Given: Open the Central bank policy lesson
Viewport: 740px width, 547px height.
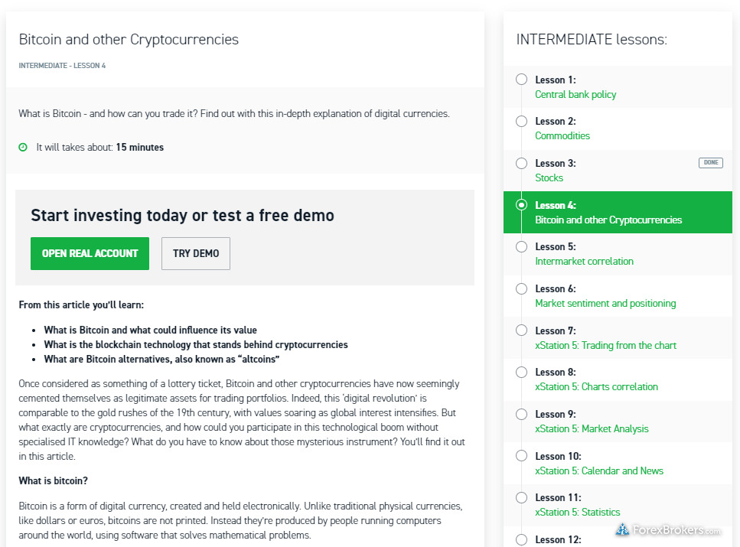Looking at the screenshot, I should click(x=575, y=95).
